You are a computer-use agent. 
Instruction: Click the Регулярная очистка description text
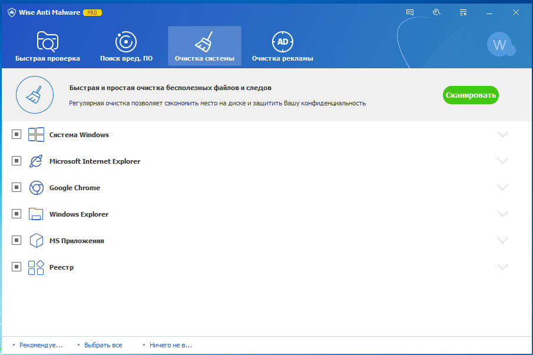(217, 103)
